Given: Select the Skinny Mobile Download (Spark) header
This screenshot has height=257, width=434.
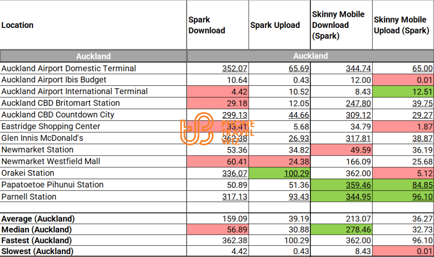Looking at the screenshot, I should coord(338,25).
